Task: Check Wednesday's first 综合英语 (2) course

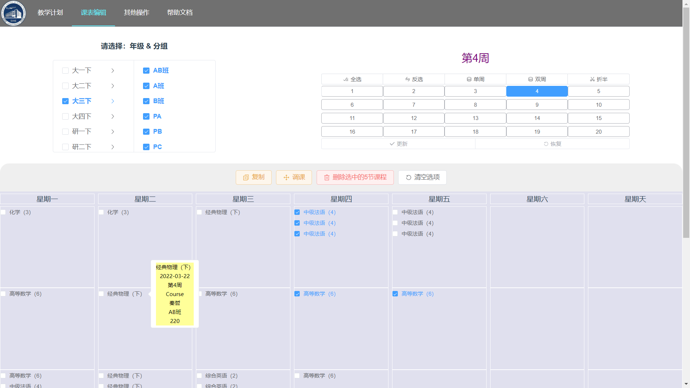Action: click(199, 376)
